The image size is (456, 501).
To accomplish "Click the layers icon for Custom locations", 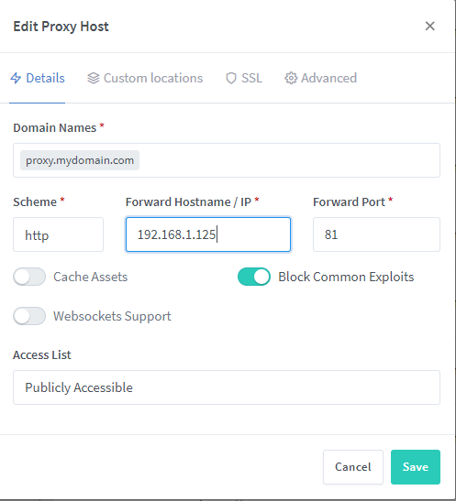I will (x=94, y=78).
